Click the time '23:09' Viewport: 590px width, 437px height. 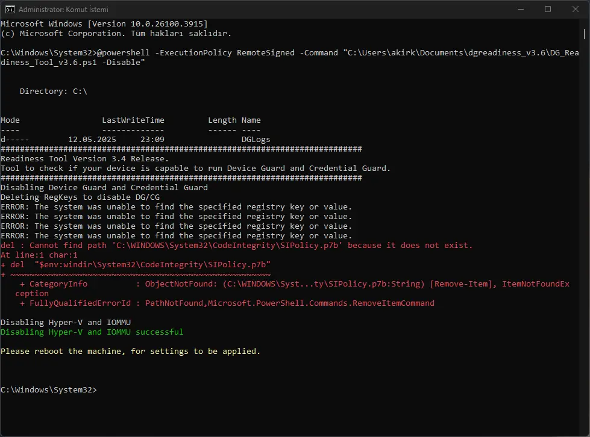[152, 140]
